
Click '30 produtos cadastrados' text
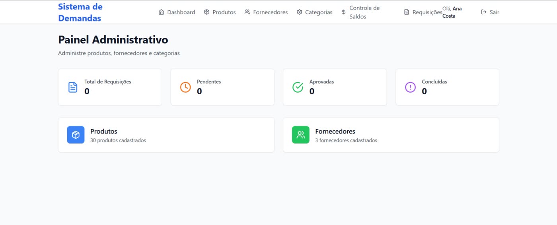(118, 140)
